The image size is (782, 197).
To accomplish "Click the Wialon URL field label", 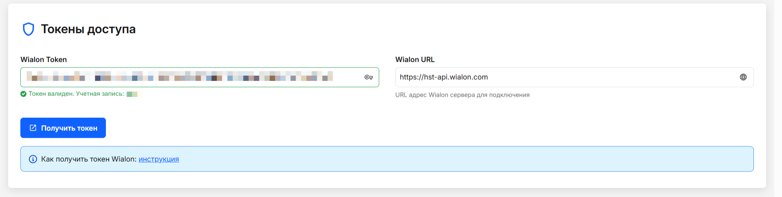I will (x=415, y=60).
